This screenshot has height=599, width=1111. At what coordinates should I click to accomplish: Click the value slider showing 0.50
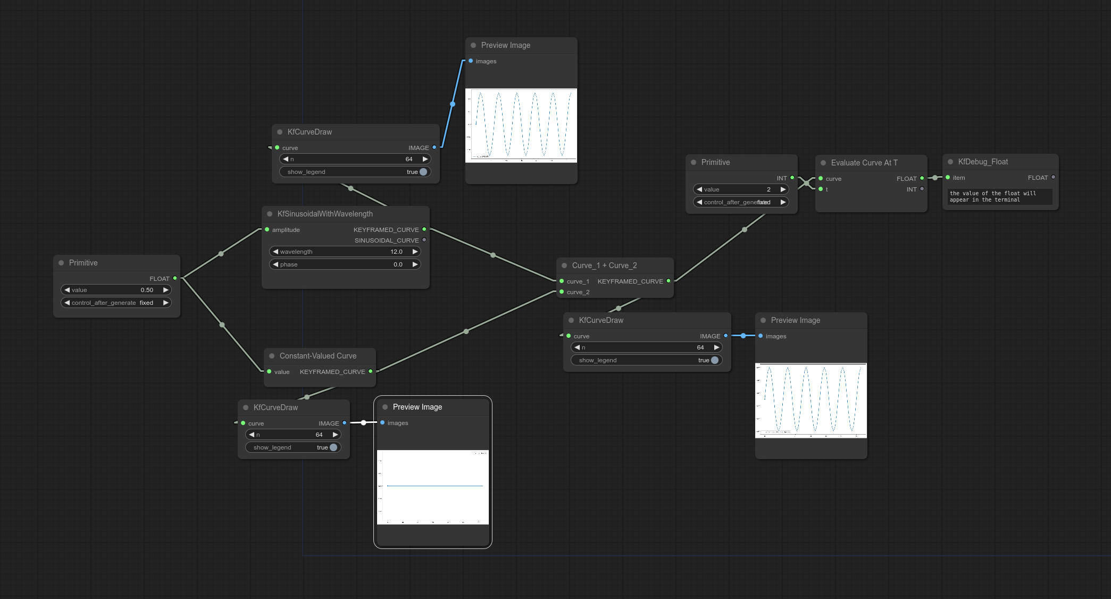tap(116, 290)
